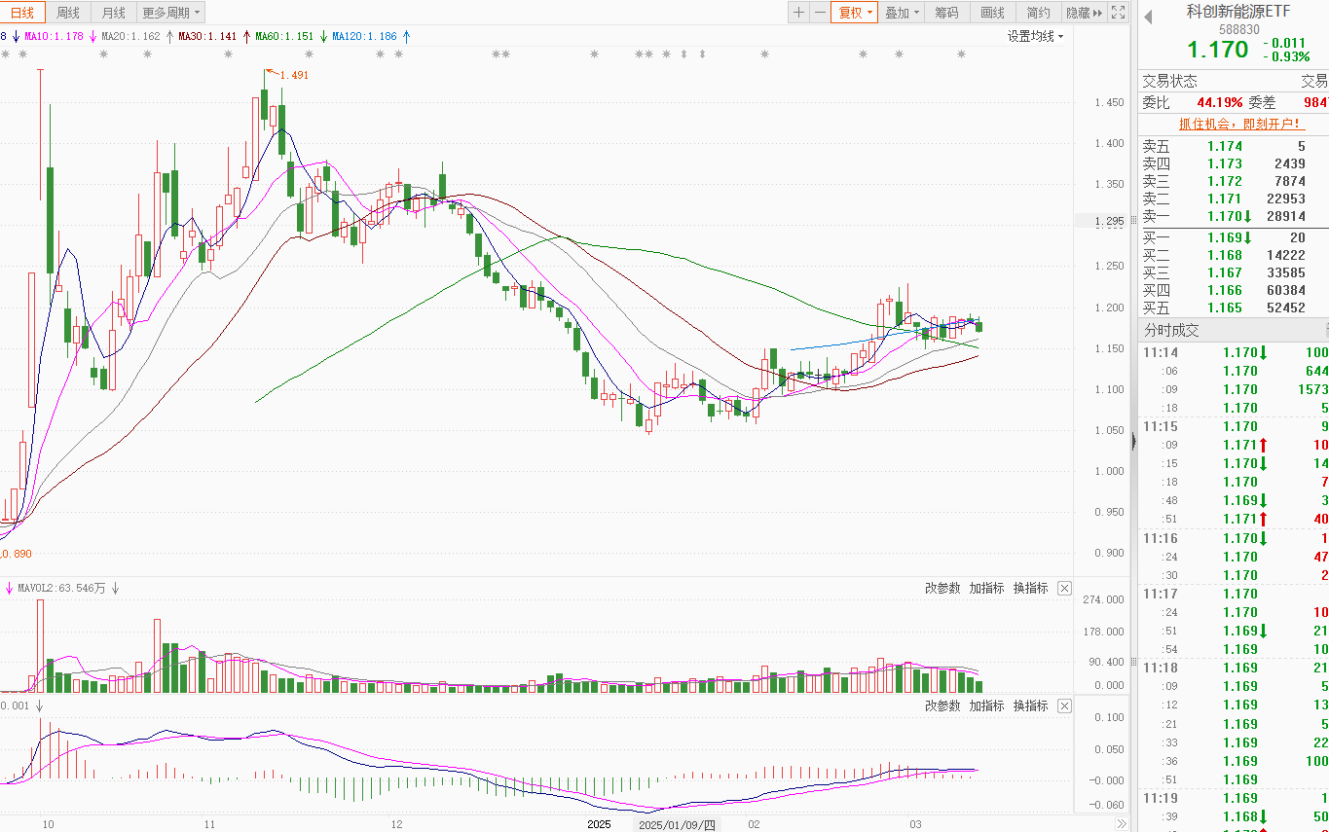Click the MA30:1.141 indicator label
The height and width of the screenshot is (832, 1329).
[x=207, y=36]
